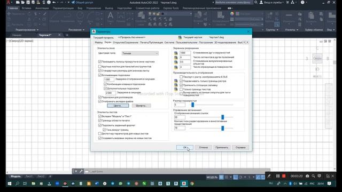Click the crosshair size slider handle

coord(192,105)
